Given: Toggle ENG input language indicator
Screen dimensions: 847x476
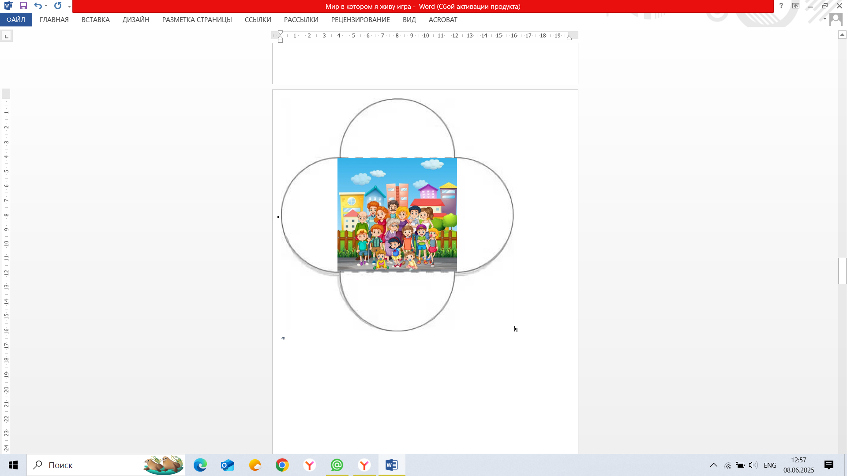Looking at the screenshot, I should pyautogui.click(x=770, y=465).
